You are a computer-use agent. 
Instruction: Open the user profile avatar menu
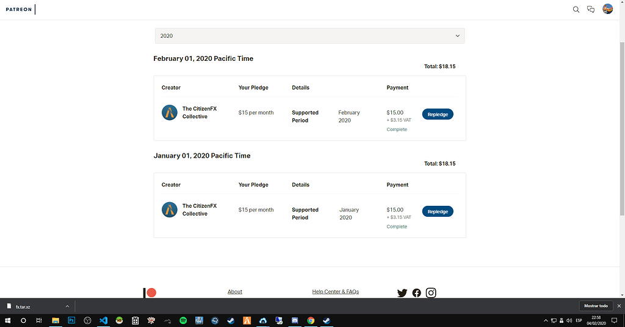click(607, 9)
